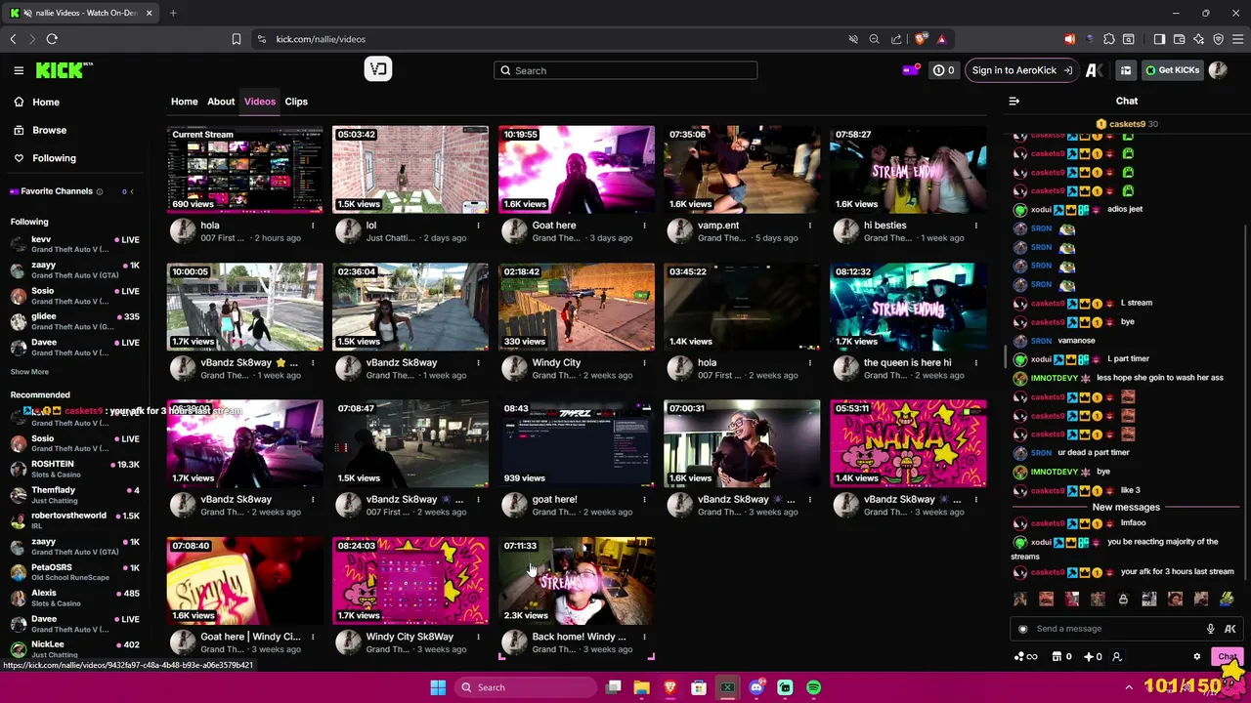Click the browser back arrow
Image resolution: width=1251 pixels, height=703 pixels.
pyautogui.click(x=13, y=39)
